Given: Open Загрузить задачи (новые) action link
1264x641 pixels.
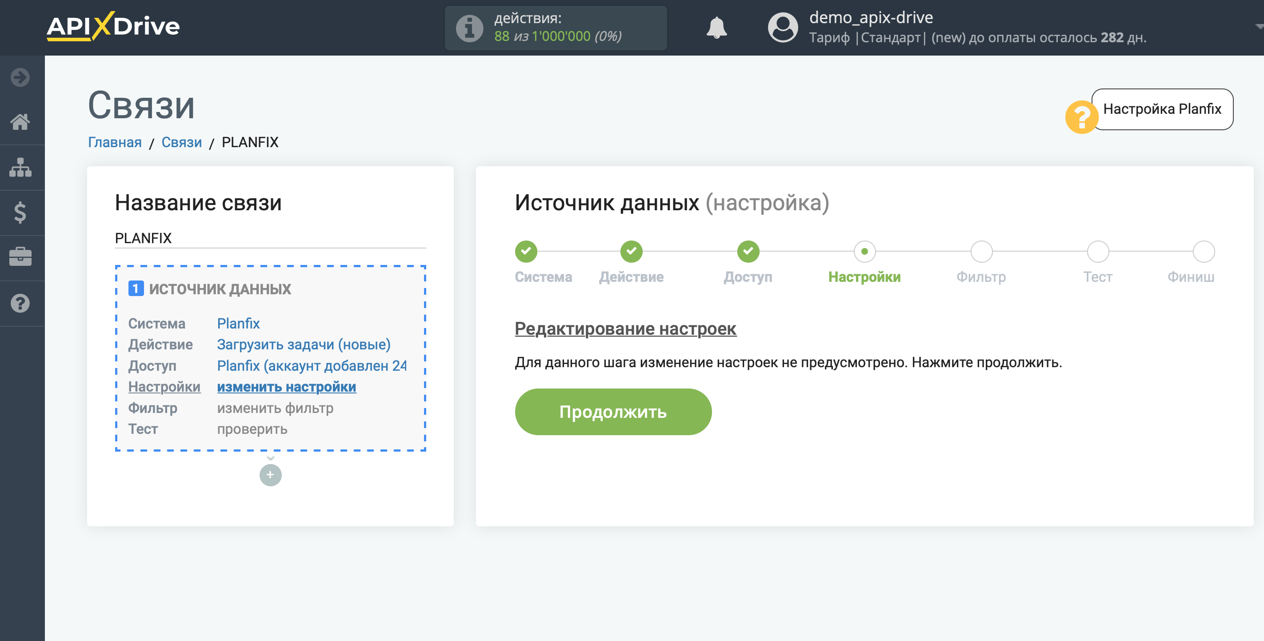Looking at the screenshot, I should point(304,345).
